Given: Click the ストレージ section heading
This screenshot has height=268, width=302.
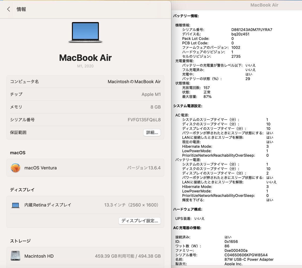Looking at the screenshot, I should [x=20, y=241].
